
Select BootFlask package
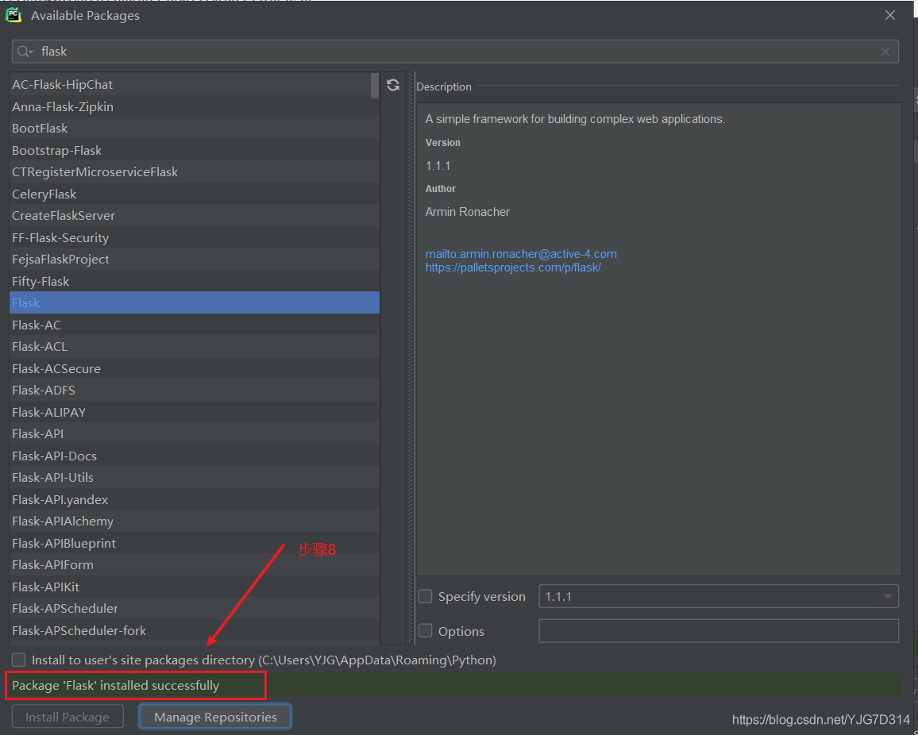click(195, 128)
